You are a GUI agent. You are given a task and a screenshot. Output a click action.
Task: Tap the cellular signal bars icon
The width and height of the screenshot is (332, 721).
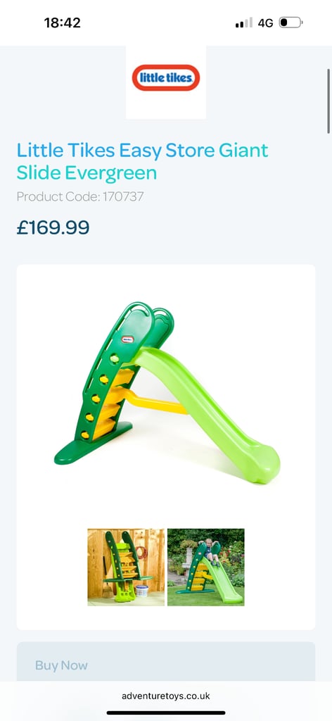(x=244, y=23)
